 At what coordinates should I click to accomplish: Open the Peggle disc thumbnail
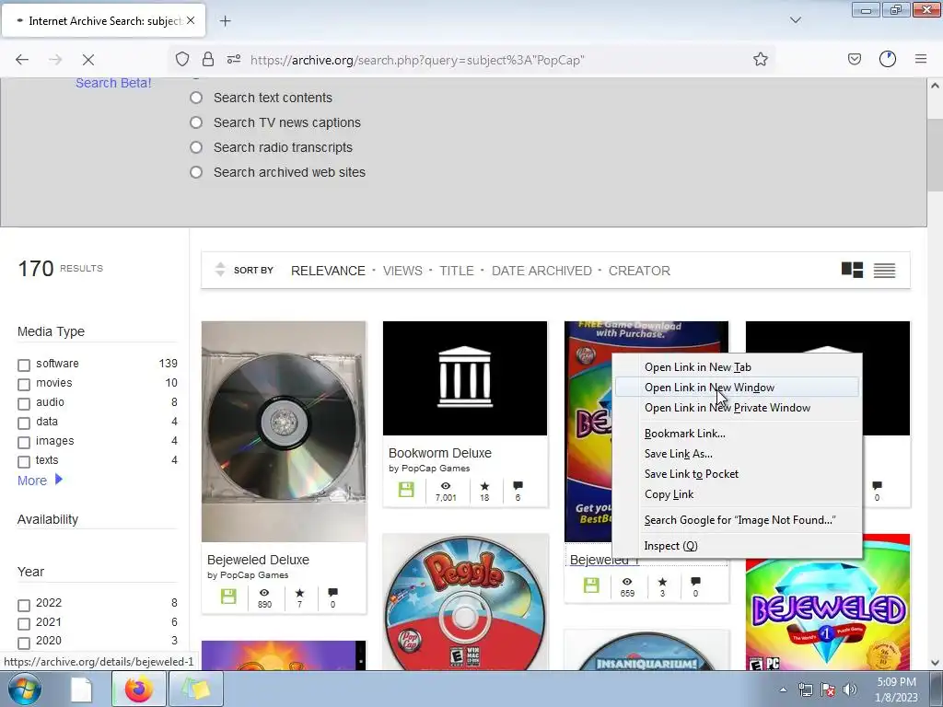coord(465,602)
